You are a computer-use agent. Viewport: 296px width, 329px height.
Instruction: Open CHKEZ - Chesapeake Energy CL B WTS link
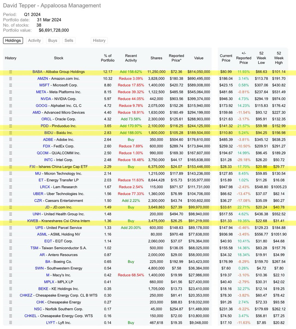59,296
